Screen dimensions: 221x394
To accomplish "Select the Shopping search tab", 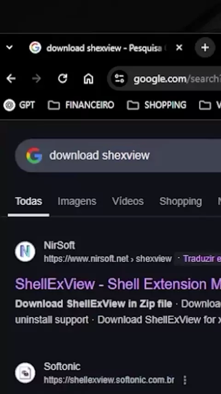I will [x=180, y=202].
